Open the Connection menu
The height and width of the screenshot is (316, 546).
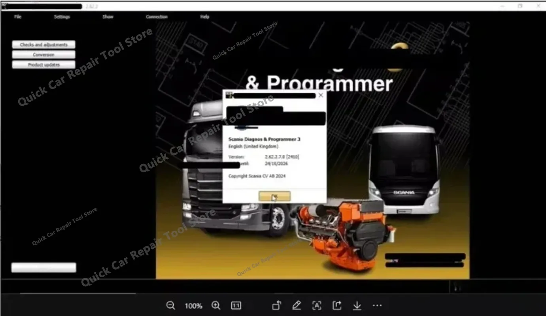point(157,17)
